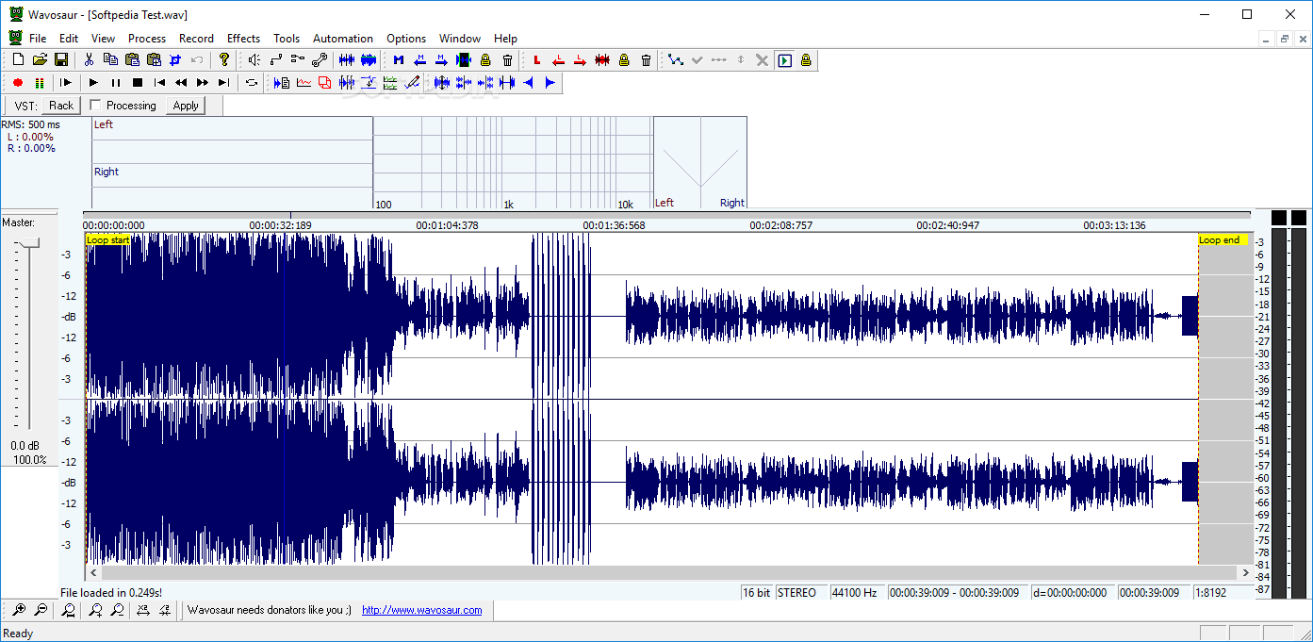Screen dimensions: 1313x642
Task: Create a new file with the blank page icon
Action: pyautogui.click(x=18, y=59)
